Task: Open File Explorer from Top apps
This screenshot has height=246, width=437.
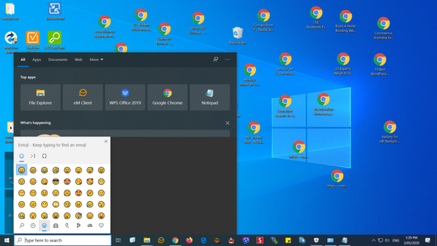Action: [x=40, y=97]
